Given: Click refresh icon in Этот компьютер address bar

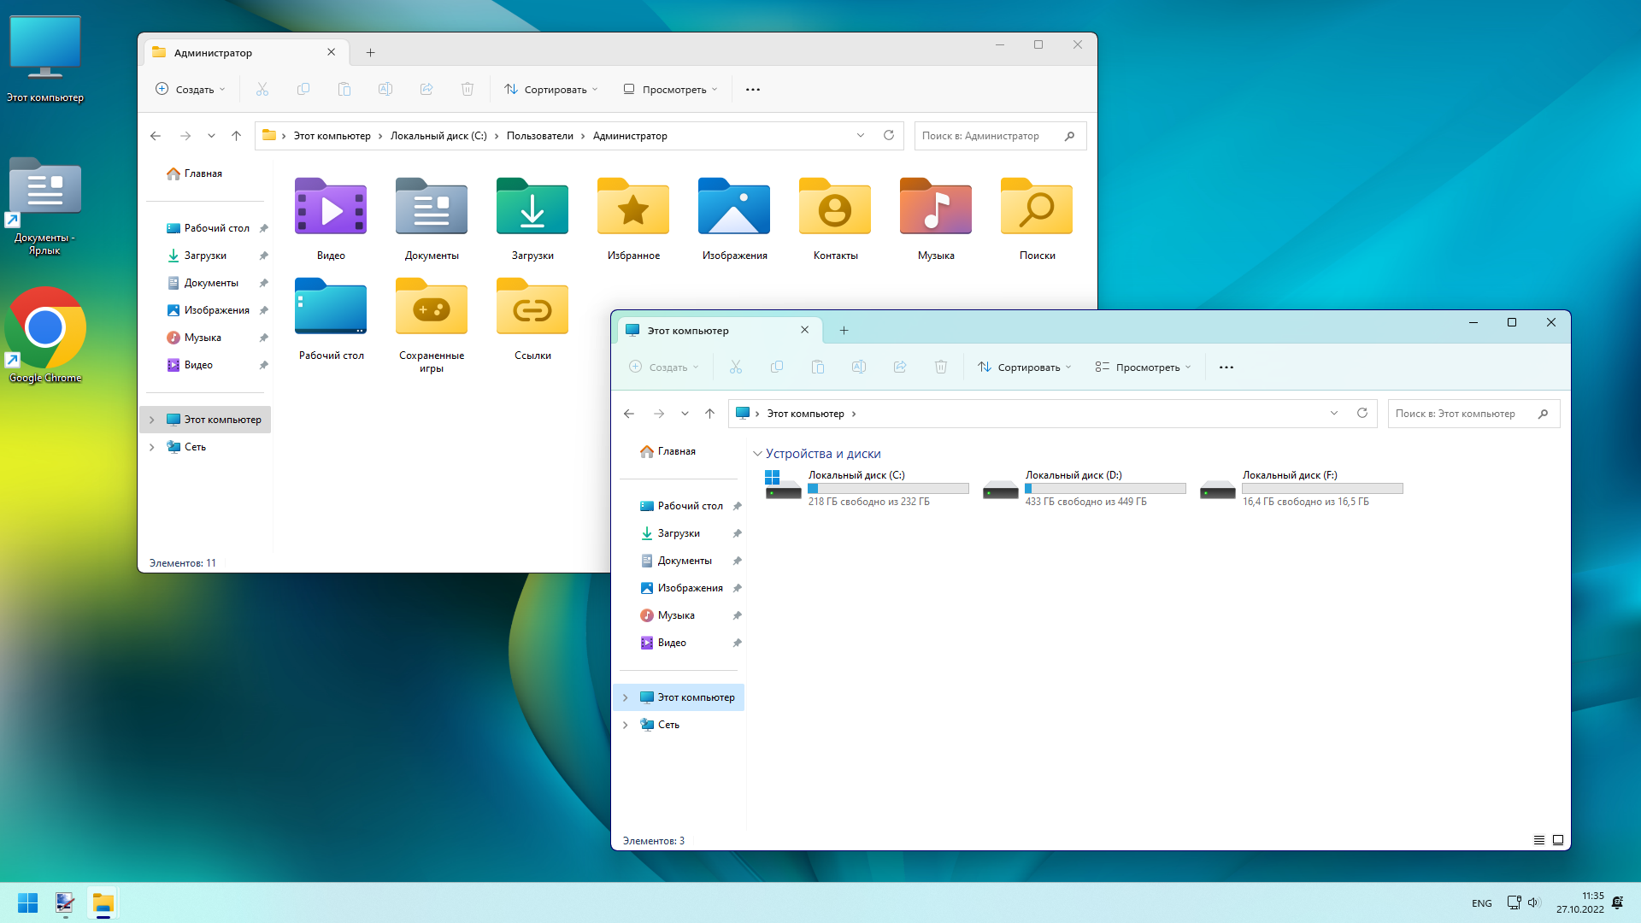Looking at the screenshot, I should click(1362, 414).
